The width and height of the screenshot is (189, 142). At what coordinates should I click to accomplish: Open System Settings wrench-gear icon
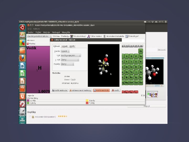click(22, 104)
